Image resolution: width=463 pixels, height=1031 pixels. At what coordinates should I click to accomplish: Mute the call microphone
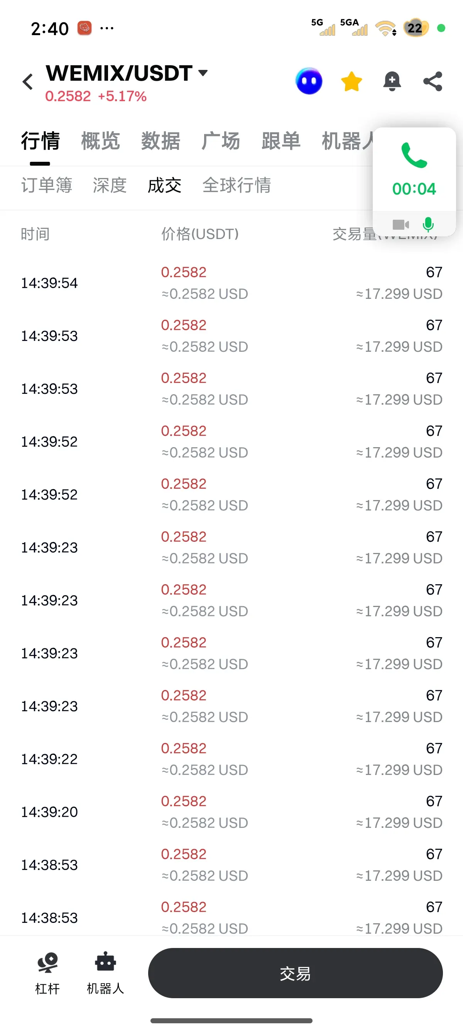[x=428, y=224]
